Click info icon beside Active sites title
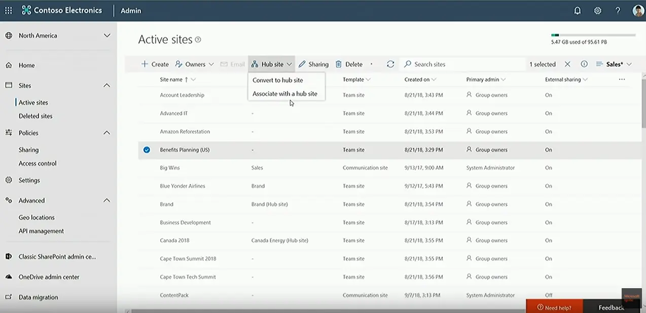The image size is (646, 313). pos(198,40)
